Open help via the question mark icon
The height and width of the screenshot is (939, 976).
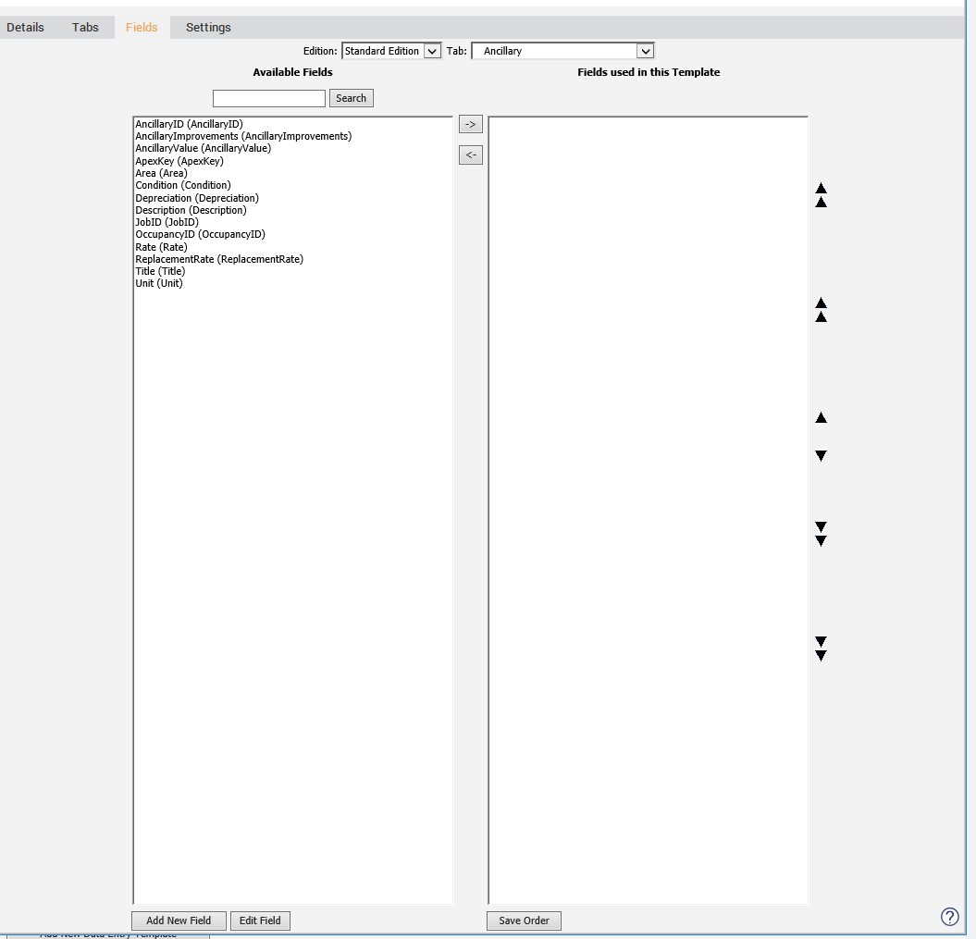click(x=950, y=917)
